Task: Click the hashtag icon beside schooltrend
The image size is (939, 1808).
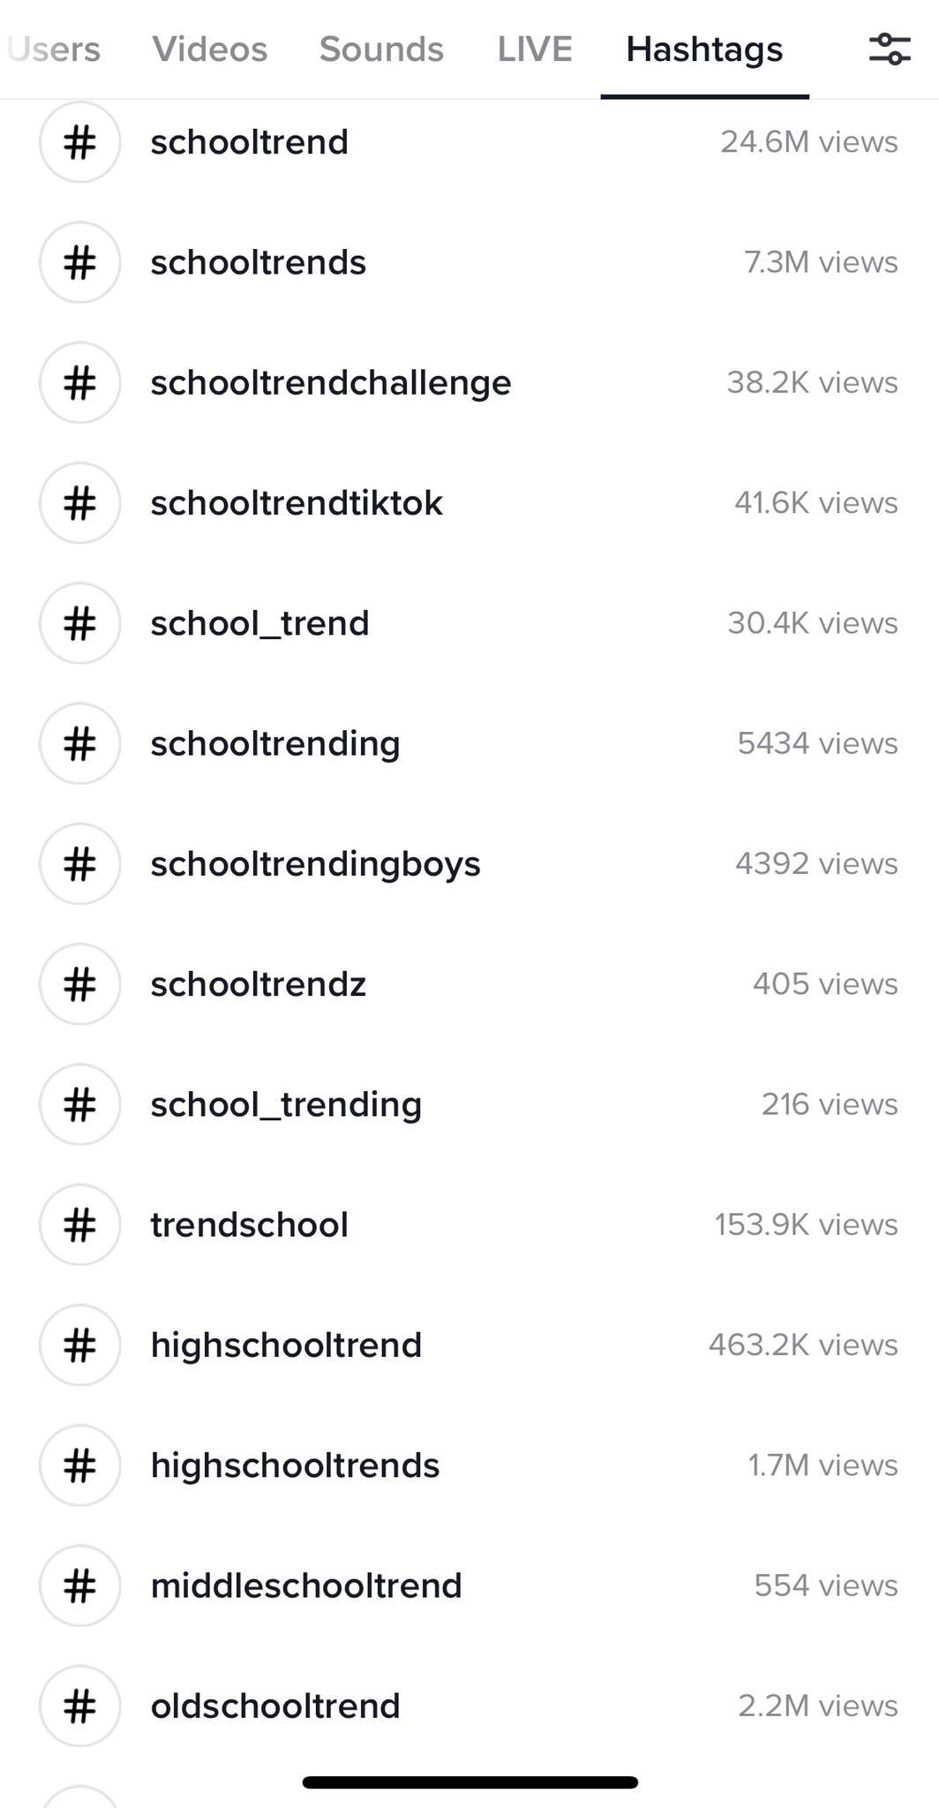Action: click(x=79, y=142)
